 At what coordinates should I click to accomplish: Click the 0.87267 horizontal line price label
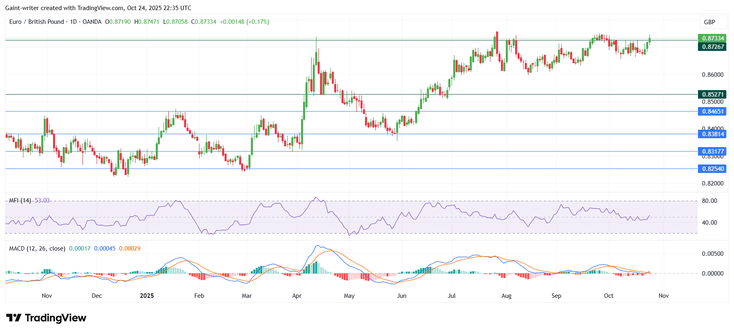pos(712,47)
